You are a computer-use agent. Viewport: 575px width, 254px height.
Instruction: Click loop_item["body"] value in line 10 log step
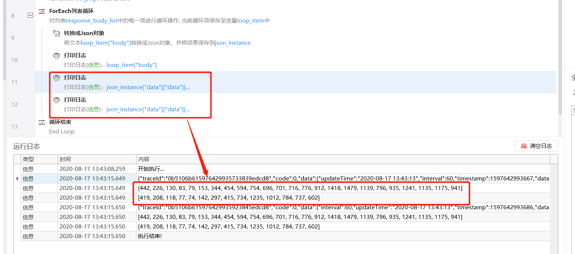[x=132, y=65]
